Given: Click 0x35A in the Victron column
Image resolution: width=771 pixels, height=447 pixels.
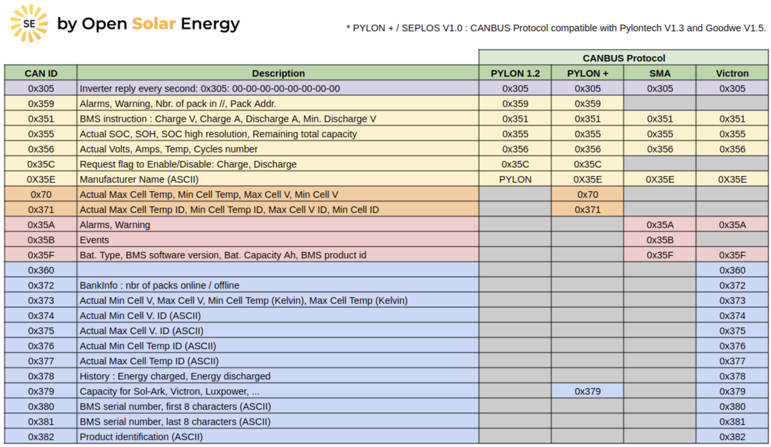Looking at the screenshot, I should point(732,224).
